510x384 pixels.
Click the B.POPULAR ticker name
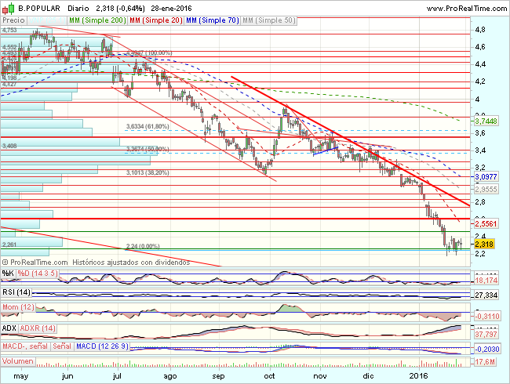coord(39,9)
